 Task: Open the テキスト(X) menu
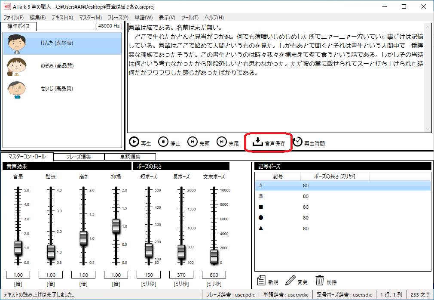(62, 18)
